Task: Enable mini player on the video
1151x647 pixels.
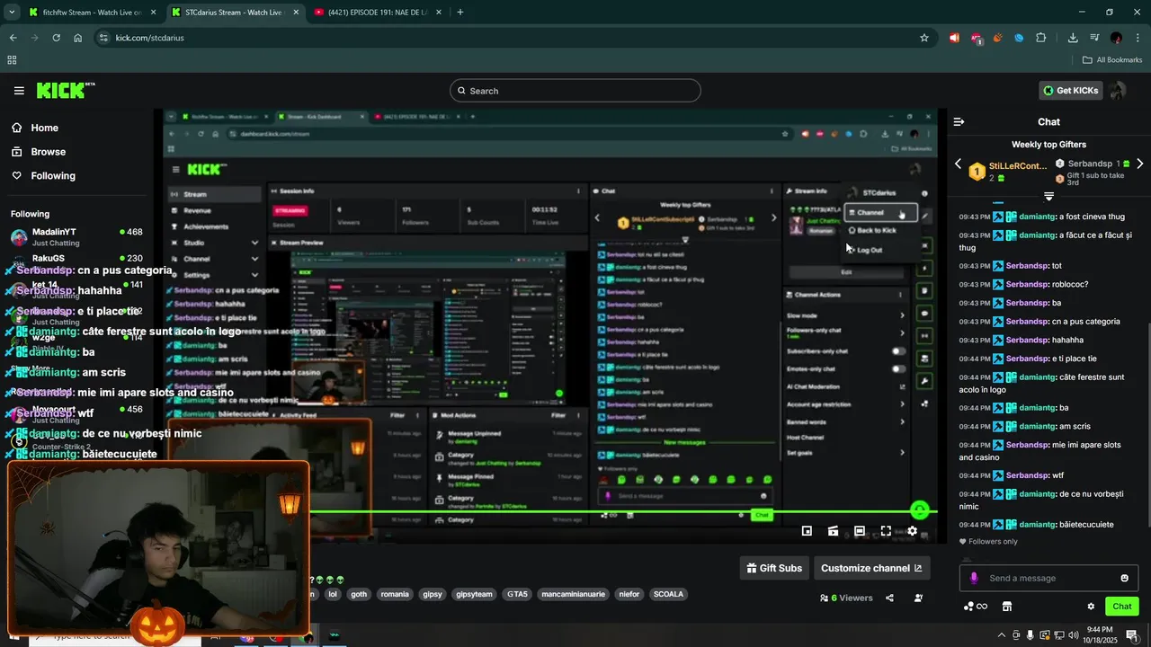Action: click(x=807, y=531)
